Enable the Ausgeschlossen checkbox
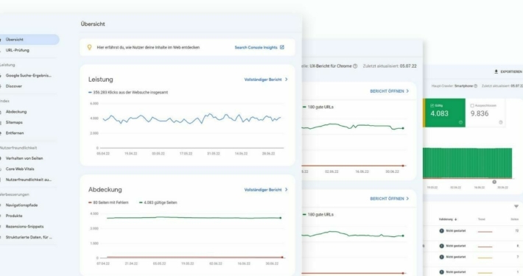Viewport: 523px width, 276px height. [472, 106]
